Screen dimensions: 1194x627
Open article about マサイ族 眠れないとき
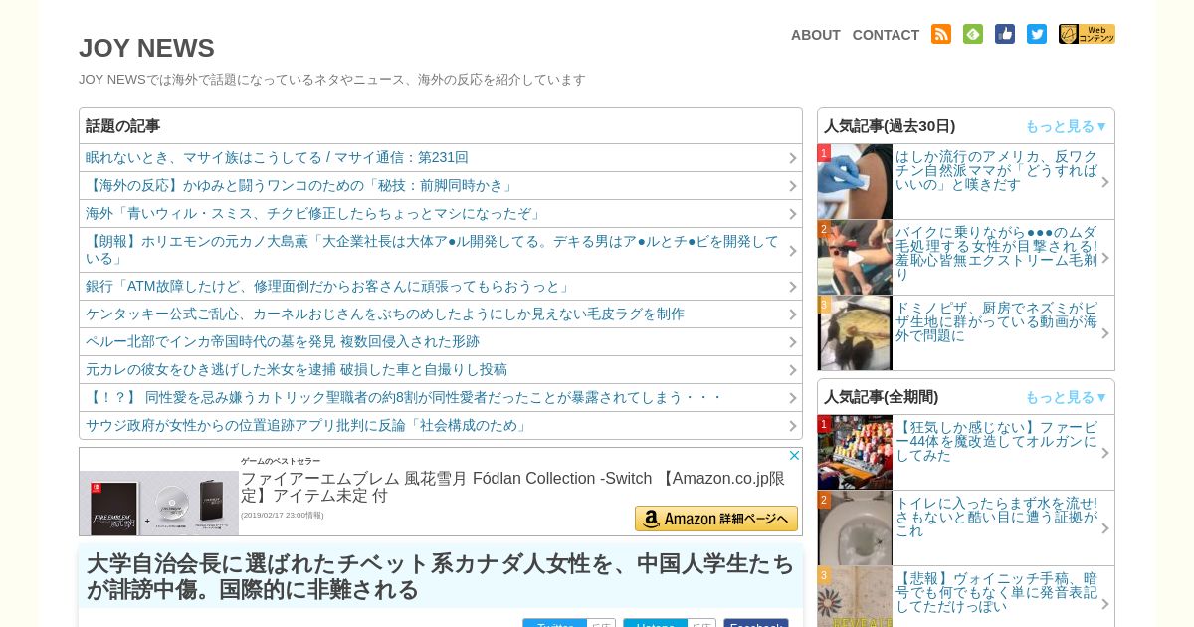[277, 157]
